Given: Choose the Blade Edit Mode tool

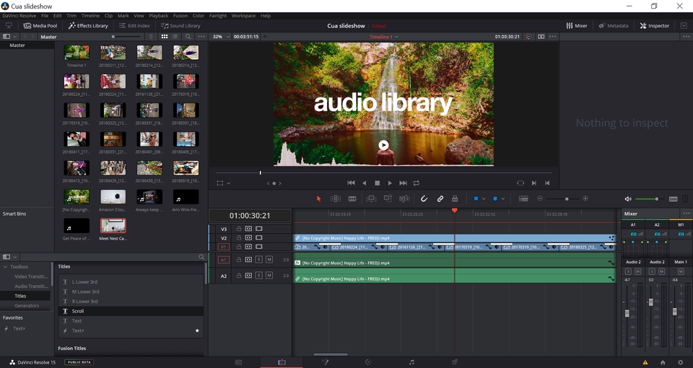Looking at the screenshot, I should tap(352, 199).
